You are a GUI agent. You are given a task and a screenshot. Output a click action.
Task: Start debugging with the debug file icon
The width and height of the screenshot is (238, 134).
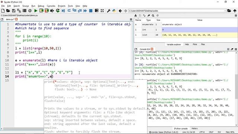[63, 11]
